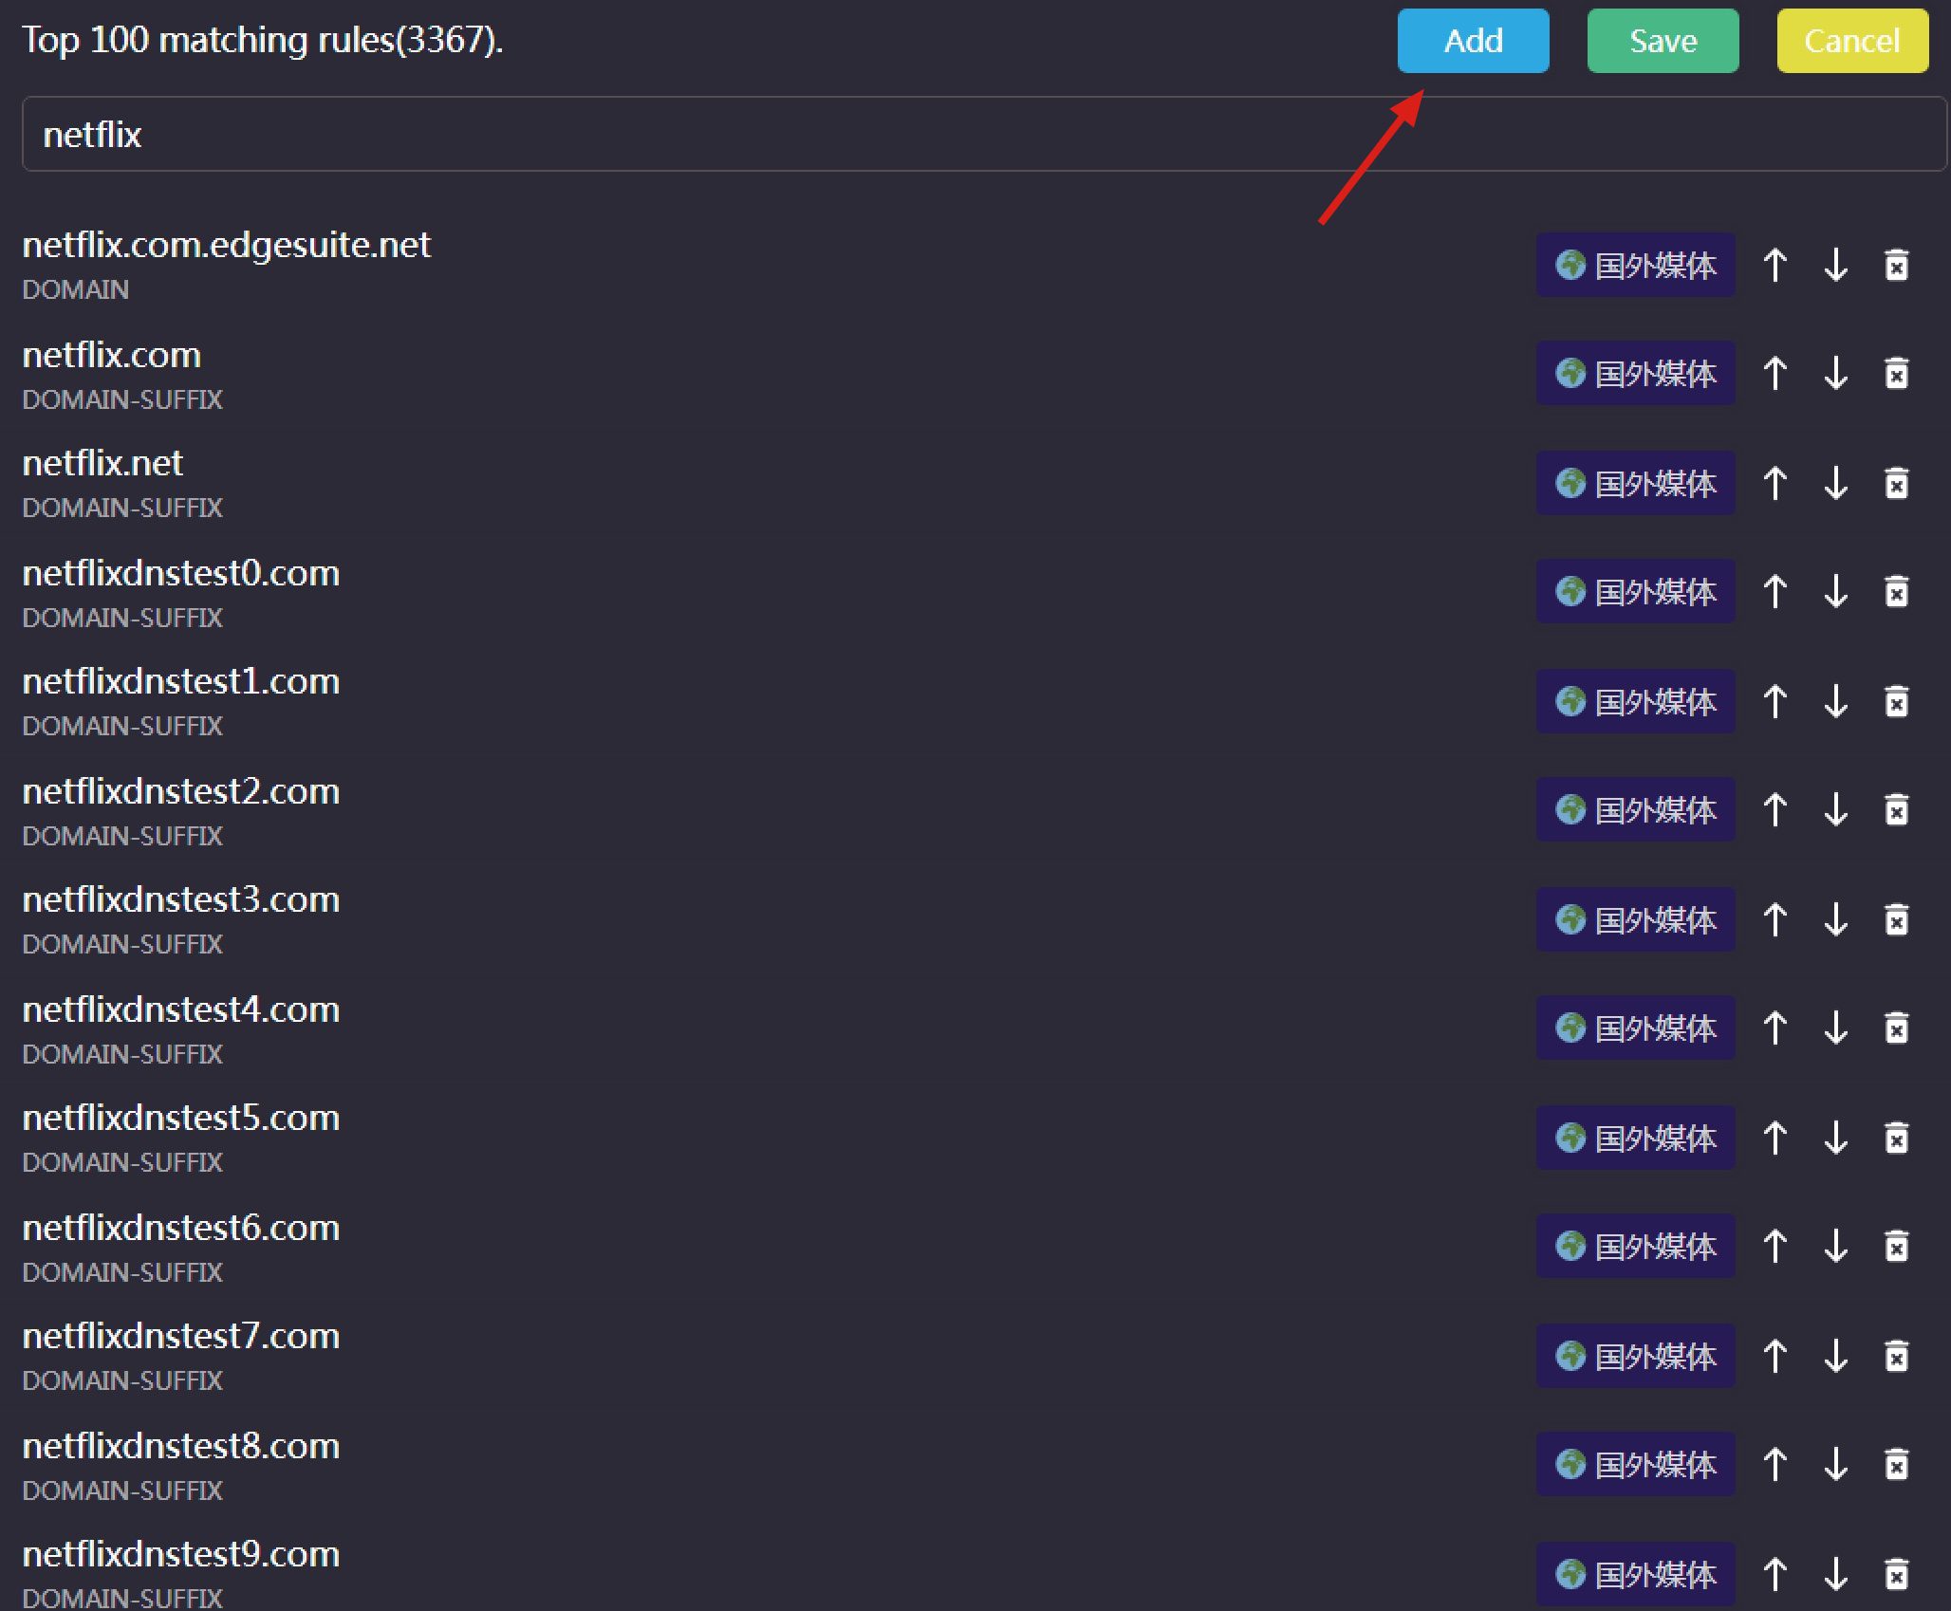Select the netflixdnstest5.com rule name
This screenshot has height=1611, width=1951.
(x=181, y=1119)
